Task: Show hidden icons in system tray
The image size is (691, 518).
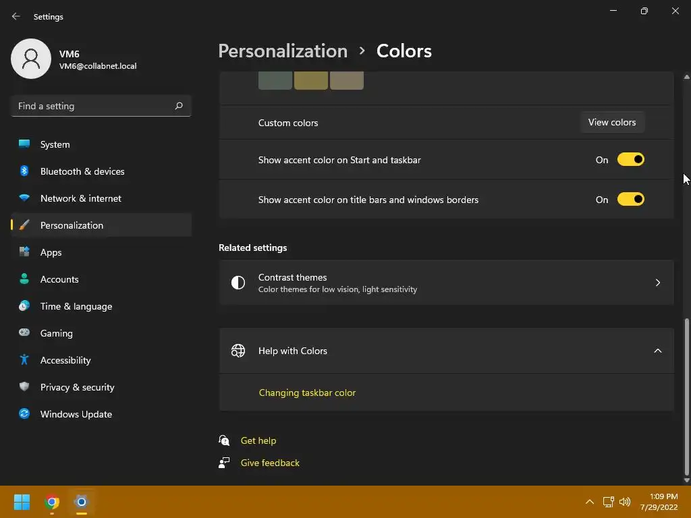Action: (x=589, y=502)
